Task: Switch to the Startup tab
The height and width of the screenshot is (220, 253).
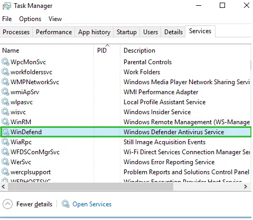Action: click(x=127, y=32)
